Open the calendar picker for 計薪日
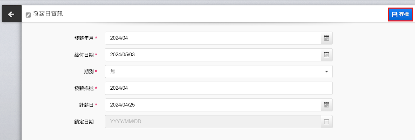This screenshot has height=140, width=415. (326, 105)
